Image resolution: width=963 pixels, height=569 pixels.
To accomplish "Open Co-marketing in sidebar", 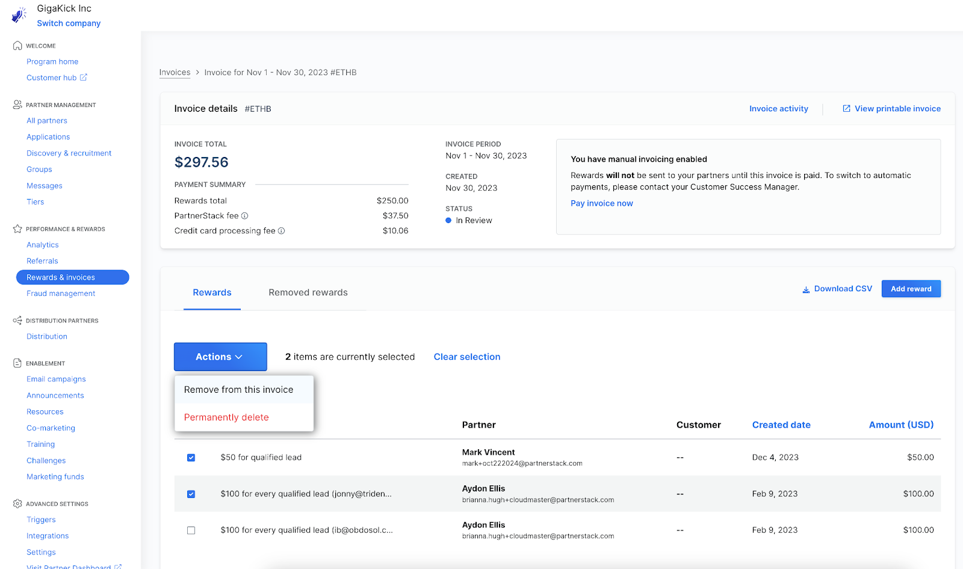I will tap(51, 428).
